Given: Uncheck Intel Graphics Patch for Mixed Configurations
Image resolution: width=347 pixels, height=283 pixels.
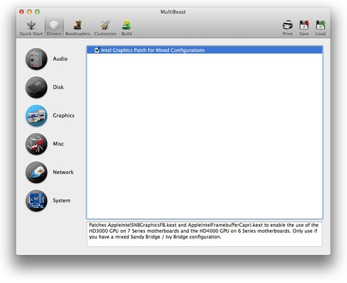Looking at the screenshot, I should (97, 50).
